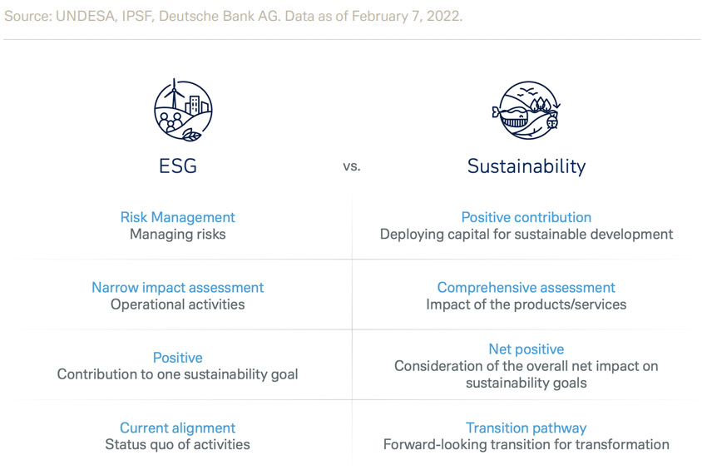
Task: Select the ESG column title
Action: [178, 166]
